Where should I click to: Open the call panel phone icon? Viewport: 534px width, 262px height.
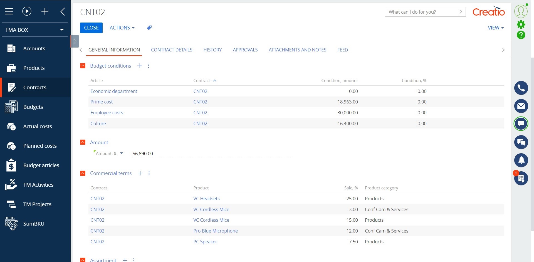click(521, 88)
